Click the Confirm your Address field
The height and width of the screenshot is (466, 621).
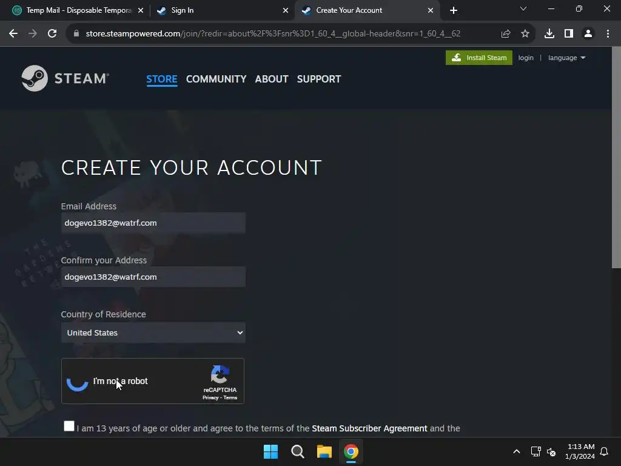pyautogui.click(x=153, y=277)
